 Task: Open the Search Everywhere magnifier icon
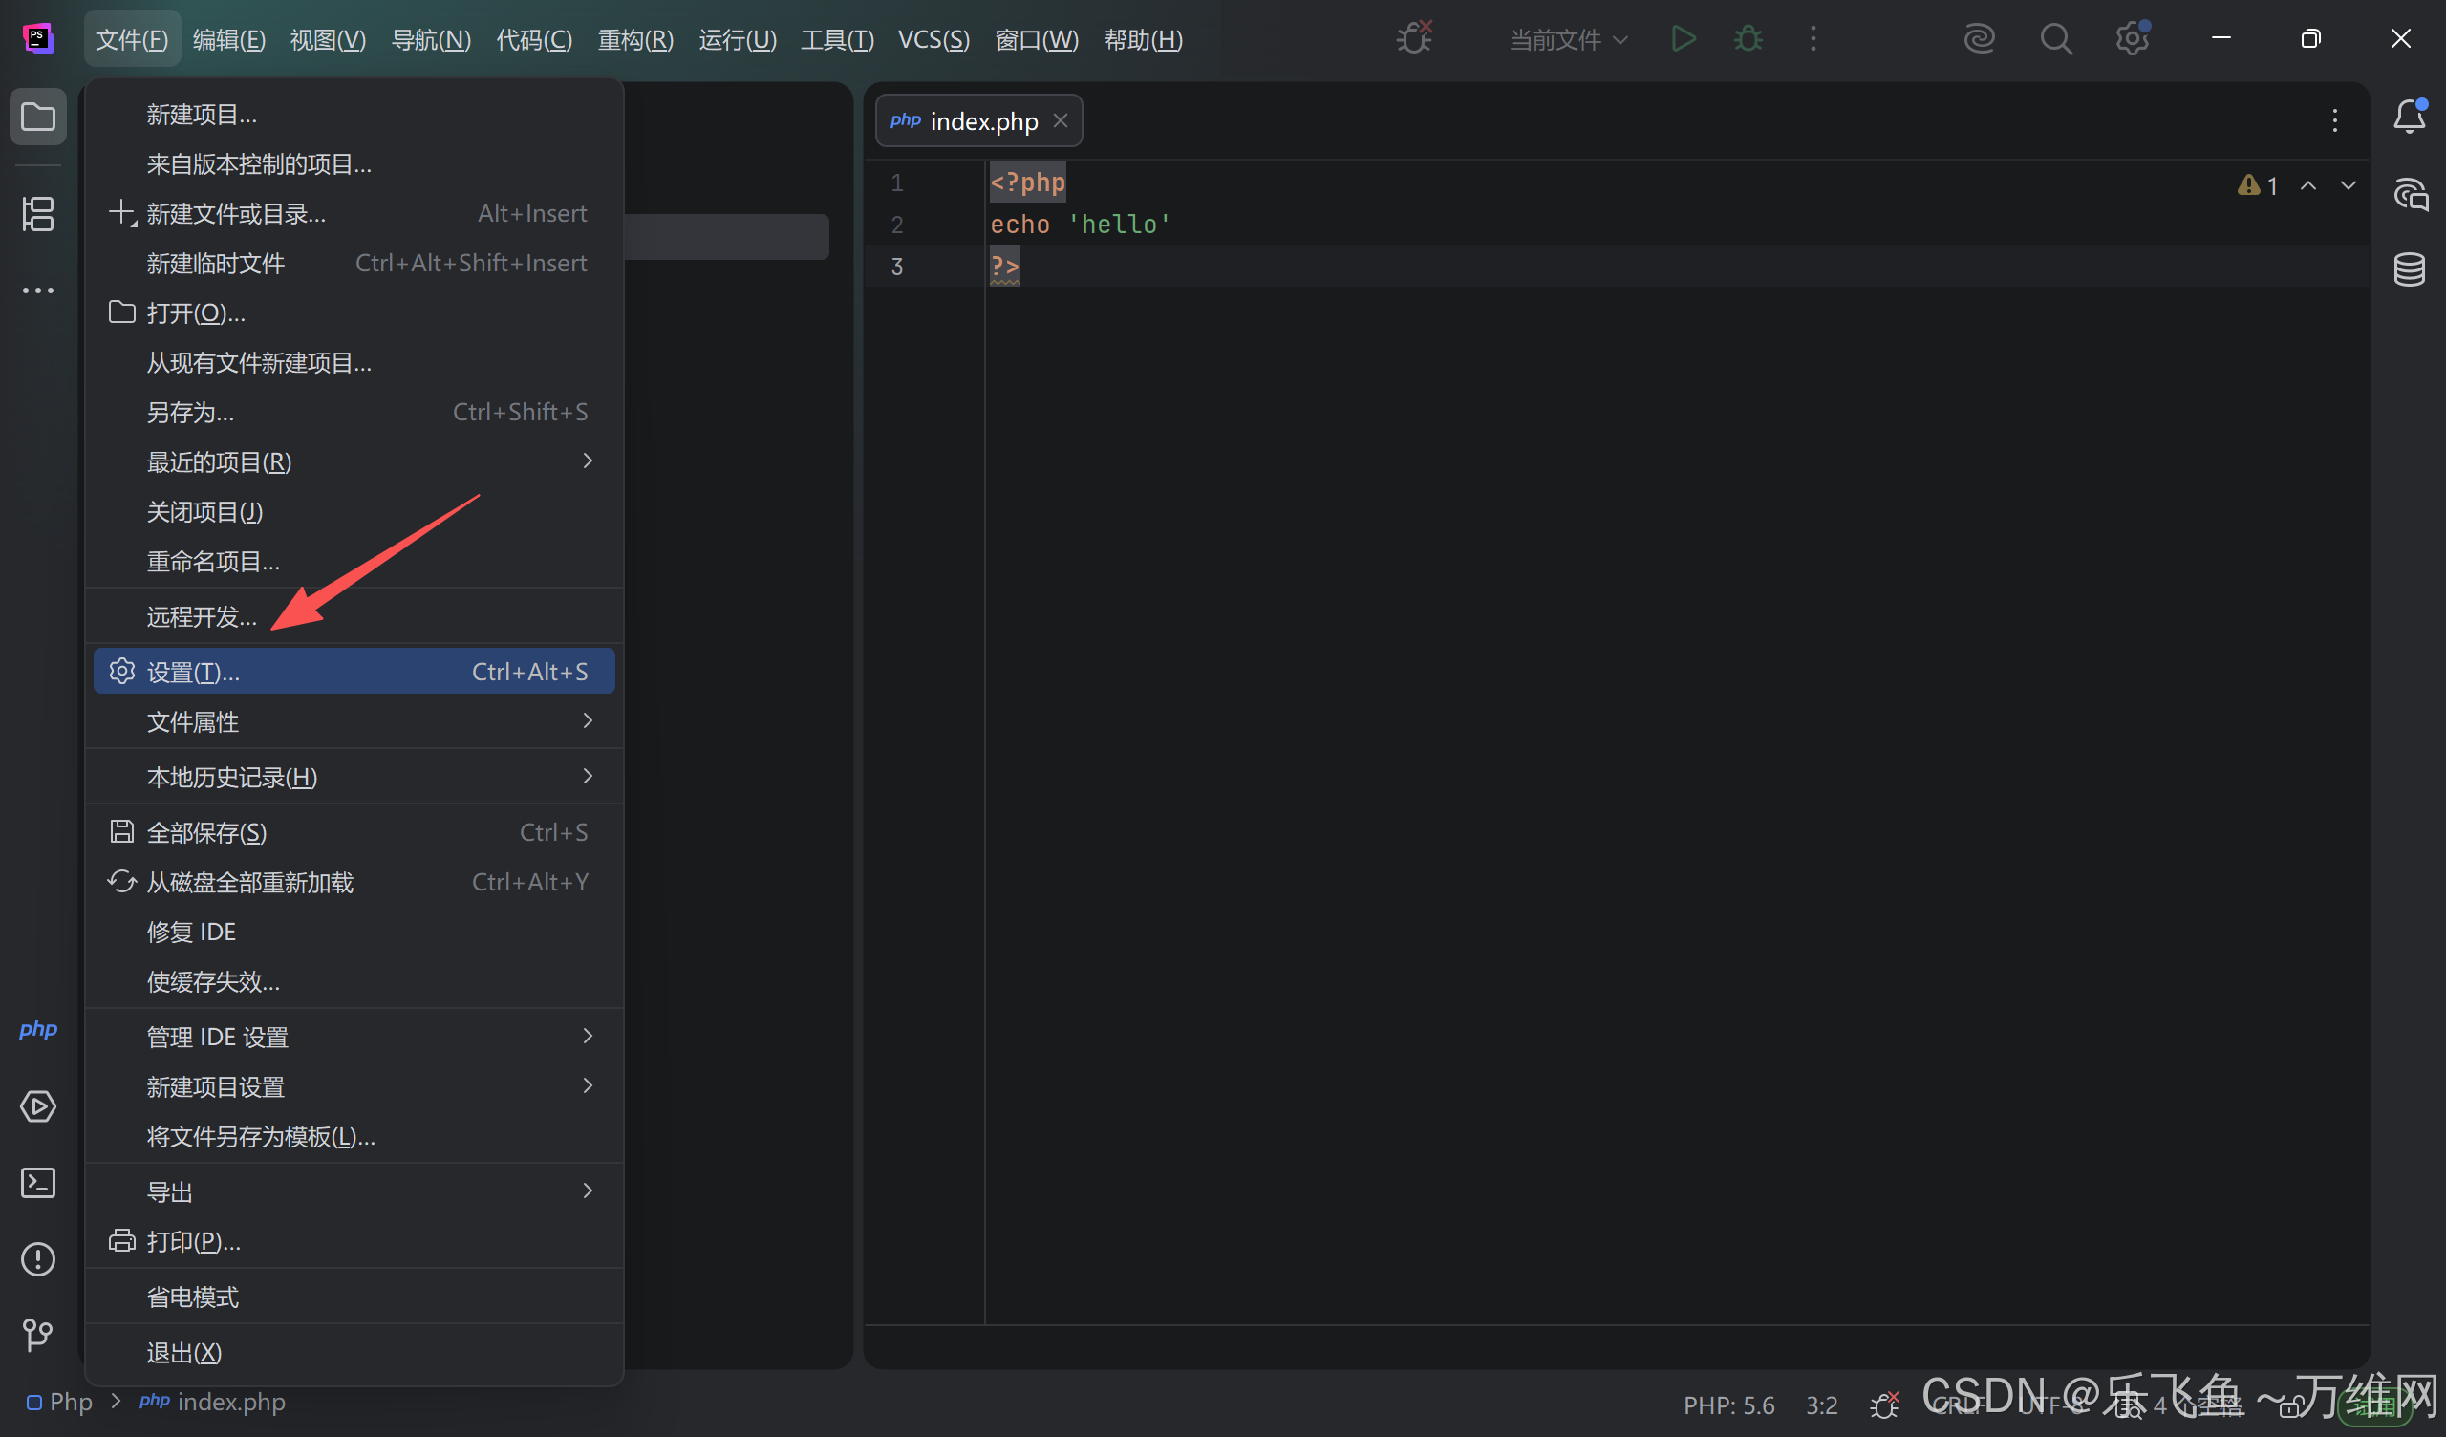pyautogui.click(x=2055, y=39)
